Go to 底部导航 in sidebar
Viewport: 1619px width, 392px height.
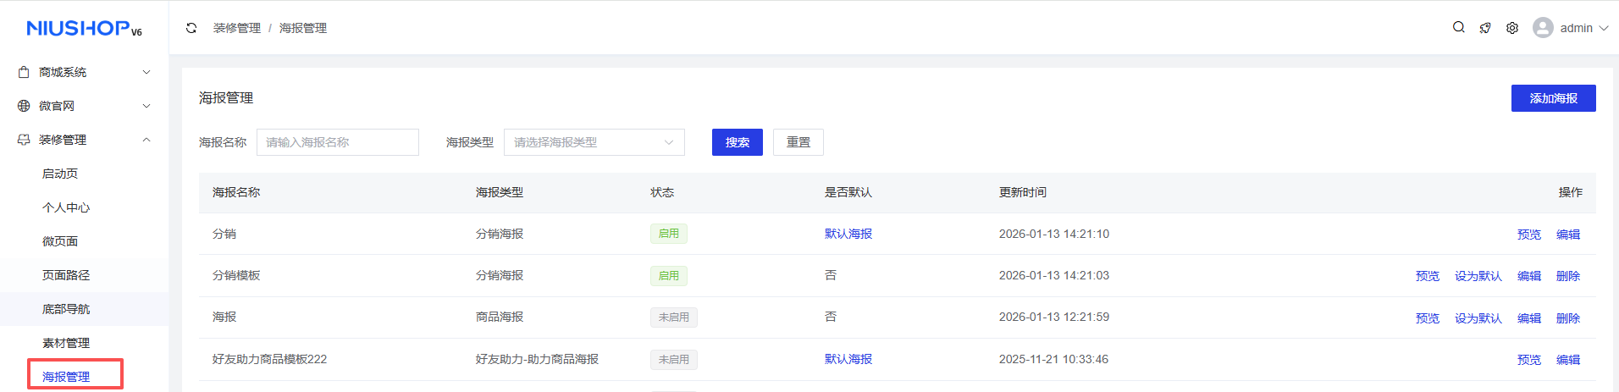click(x=66, y=309)
